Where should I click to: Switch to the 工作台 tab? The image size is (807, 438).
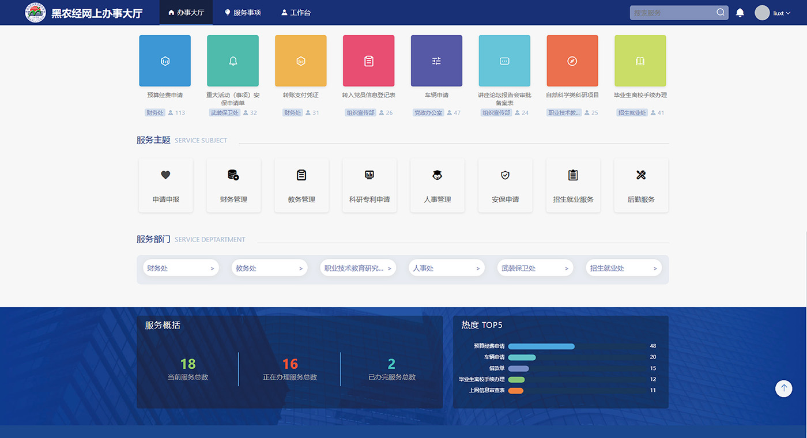point(296,13)
